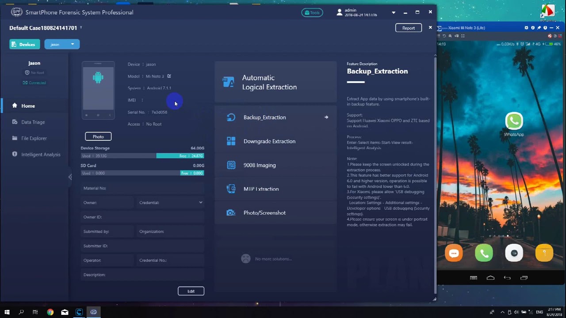566x318 pixels.
Task: Collapse the sidebar with arrow handle
Action: point(70,177)
